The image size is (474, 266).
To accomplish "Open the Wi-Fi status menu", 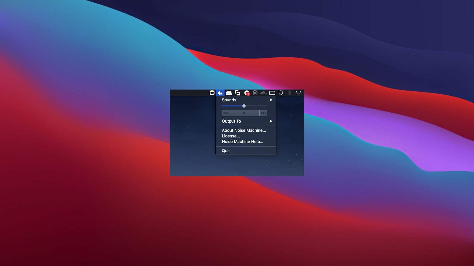I will click(x=298, y=93).
